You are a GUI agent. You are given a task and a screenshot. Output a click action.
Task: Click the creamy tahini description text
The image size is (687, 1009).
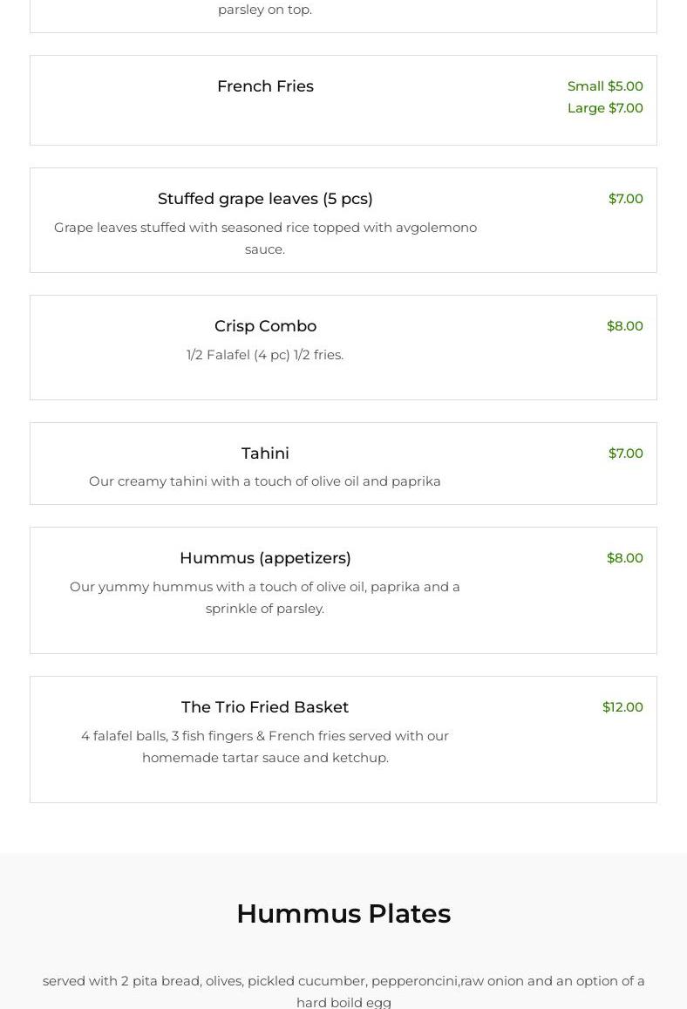click(265, 481)
